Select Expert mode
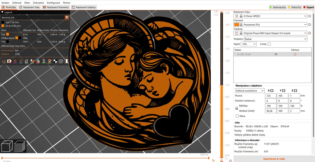This screenshot has width=315, height=162. [x=309, y=7]
